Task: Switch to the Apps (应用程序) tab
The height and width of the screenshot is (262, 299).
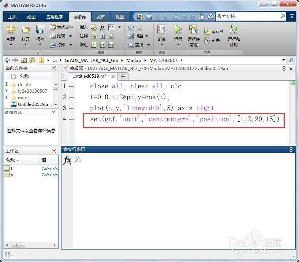Action: tap(55, 17)
